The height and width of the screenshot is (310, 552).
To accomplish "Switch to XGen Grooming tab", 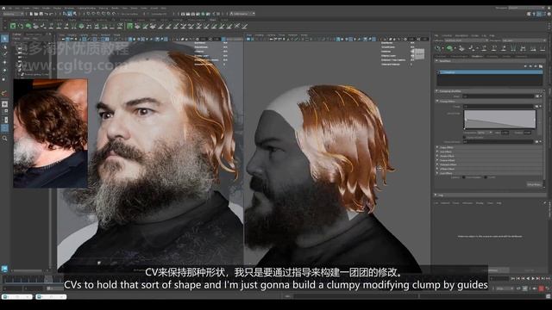I will click(x=492, y=56).
